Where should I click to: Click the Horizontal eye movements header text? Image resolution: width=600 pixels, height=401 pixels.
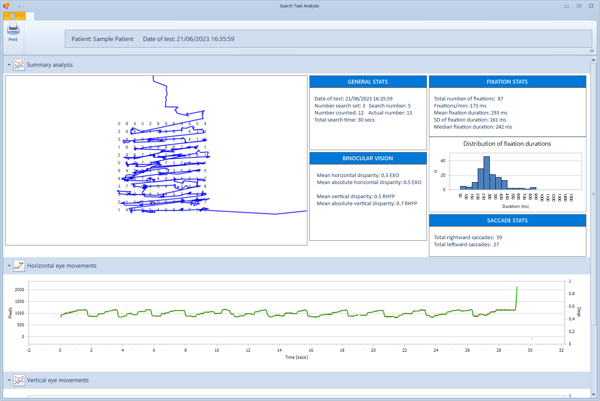tap(62, 266)
